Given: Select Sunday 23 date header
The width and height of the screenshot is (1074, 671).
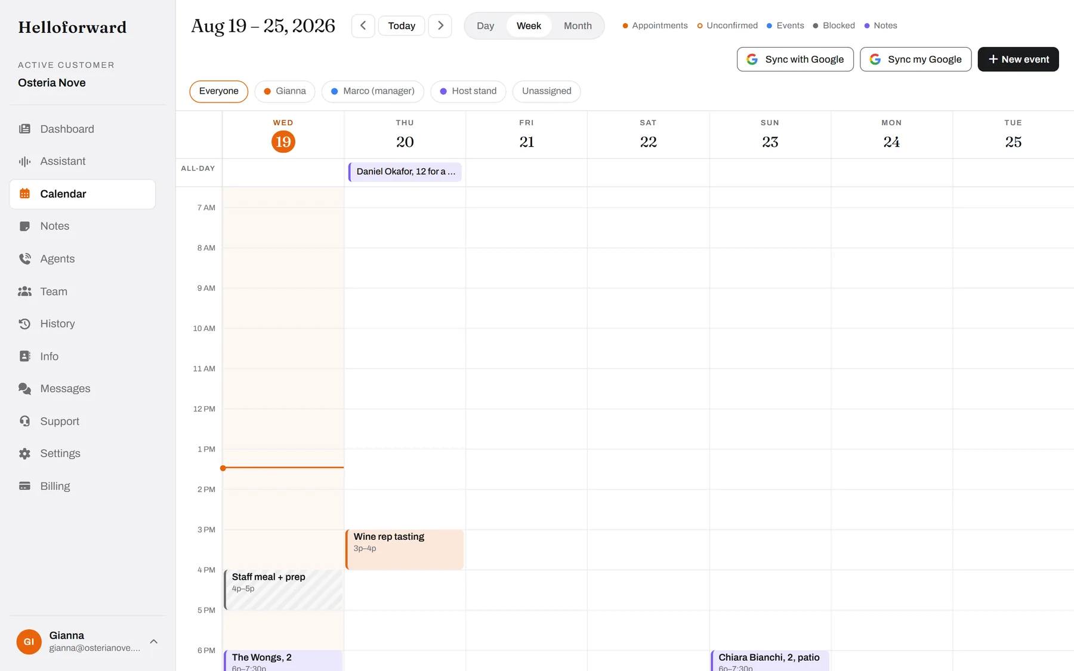Looking at the screenshot, I should (770, 135).
